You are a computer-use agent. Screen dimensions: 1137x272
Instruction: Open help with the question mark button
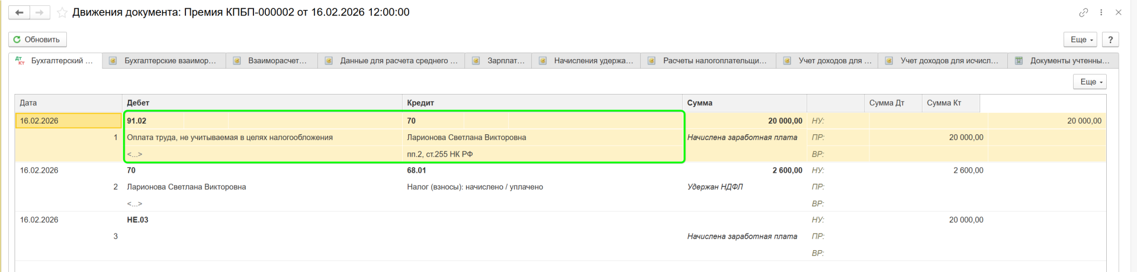tap(1110, 40)
